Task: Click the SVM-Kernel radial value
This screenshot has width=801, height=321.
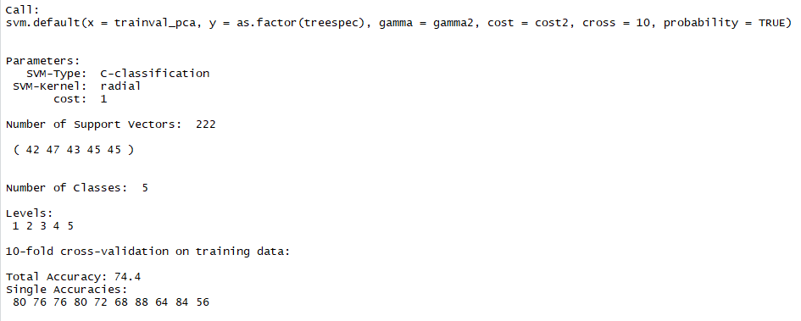Action: point(120,86)
